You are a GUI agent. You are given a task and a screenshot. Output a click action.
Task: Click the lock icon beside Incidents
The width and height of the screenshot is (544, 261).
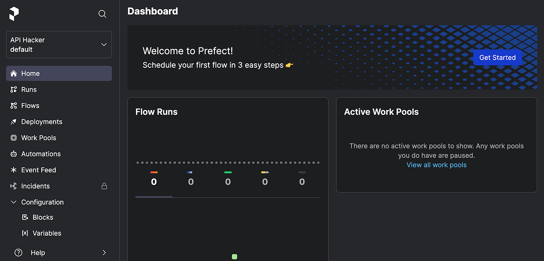[104, 186]
